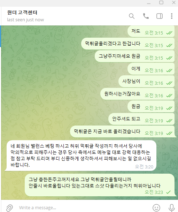Click the last sent message at 오전 3:23
The width and height of the screenshot is (178, 212).
pyautogui.click(x=101, y=185)
